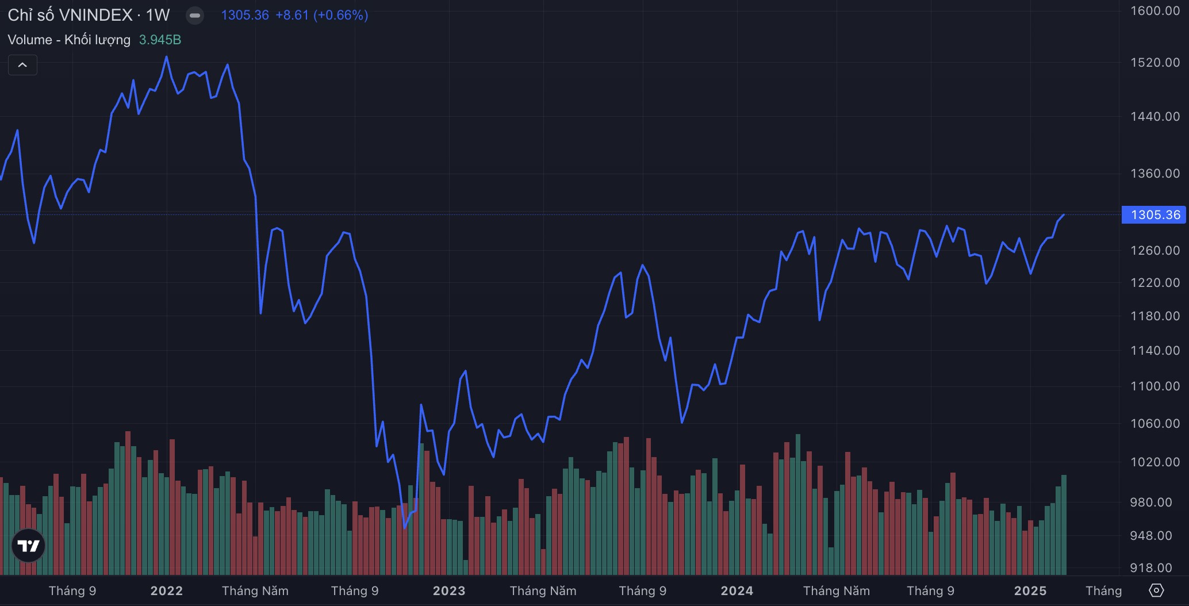Click the 1305.36 price in the legend
The height and width of the screenshot is (606, 1189).
tap(245, 16)
